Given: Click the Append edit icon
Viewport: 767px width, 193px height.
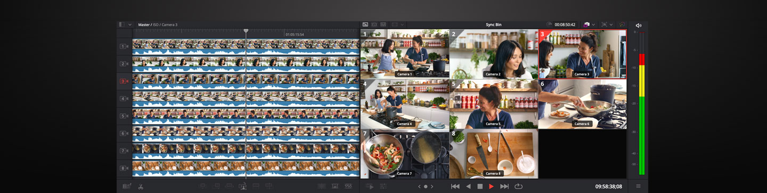Looking at the screenshot, I should (216, 186).
